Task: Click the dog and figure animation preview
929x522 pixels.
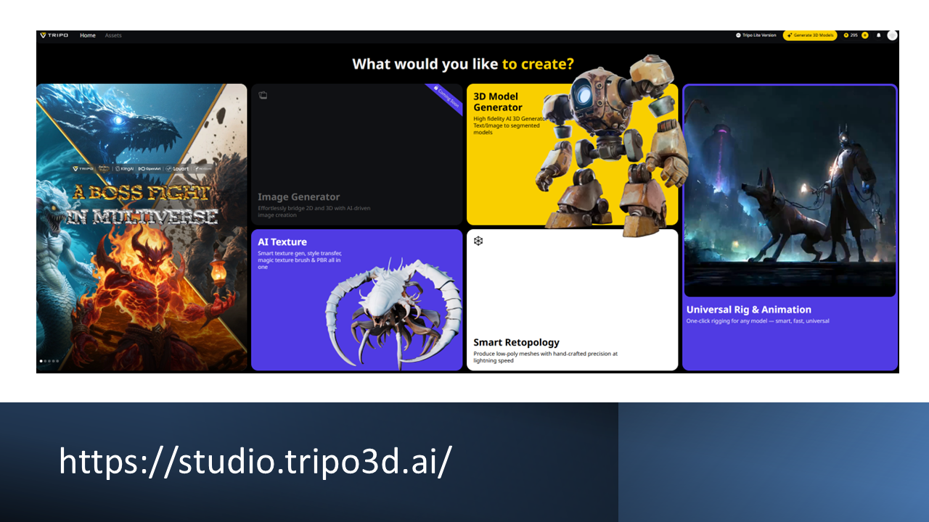Action: (x=790, y=191)
